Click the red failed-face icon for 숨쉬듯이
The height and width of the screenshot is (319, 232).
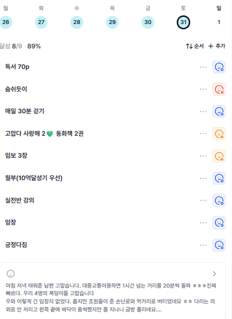click(219, 89)
